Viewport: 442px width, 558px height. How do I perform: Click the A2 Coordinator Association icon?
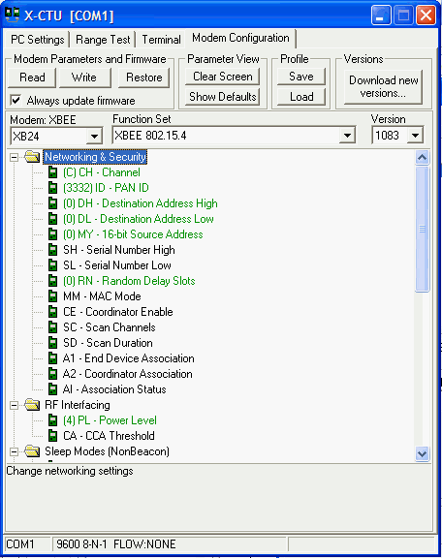coord(52,374)
